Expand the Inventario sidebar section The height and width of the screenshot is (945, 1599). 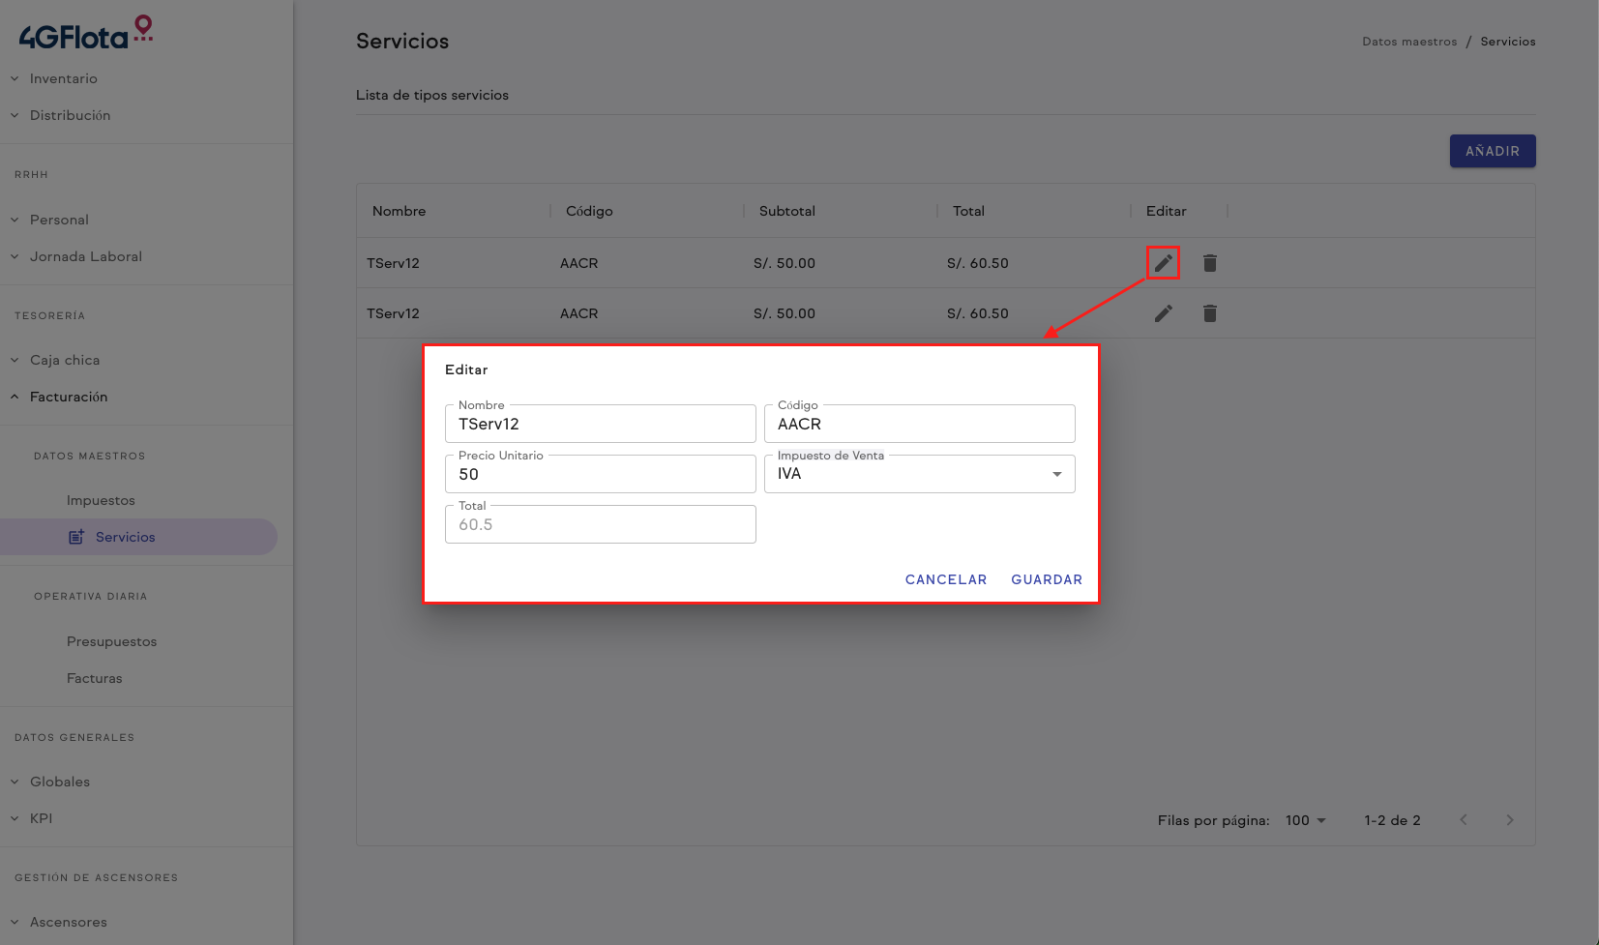[x=63, y=78]
